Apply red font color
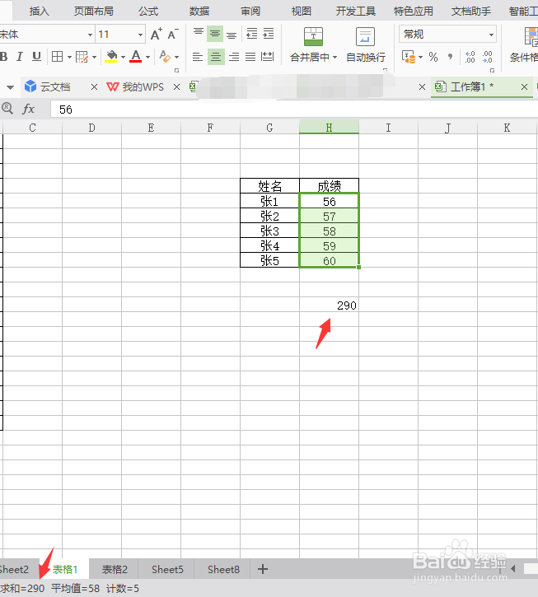The image size is (538, 597). [136, 57]
